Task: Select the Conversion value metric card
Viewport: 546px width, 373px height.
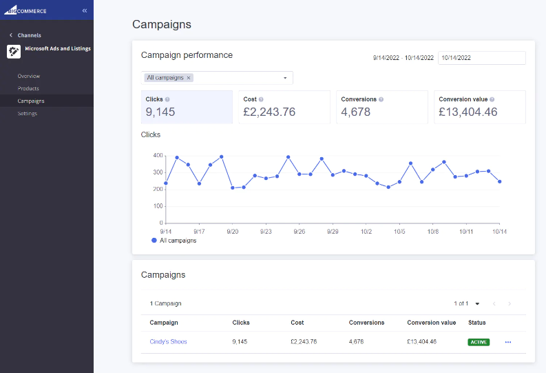Action: (479, 107)
